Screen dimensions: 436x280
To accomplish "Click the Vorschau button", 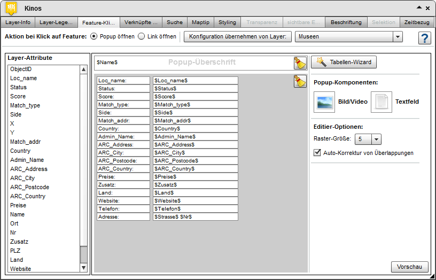I will pos(410,267).
